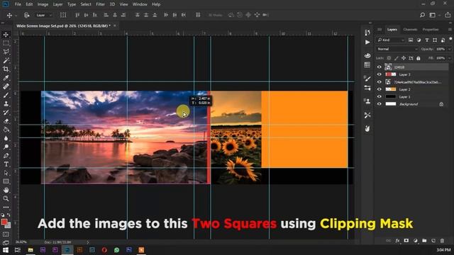Hide Layer 3 with the eye icon

pos(380,74)
